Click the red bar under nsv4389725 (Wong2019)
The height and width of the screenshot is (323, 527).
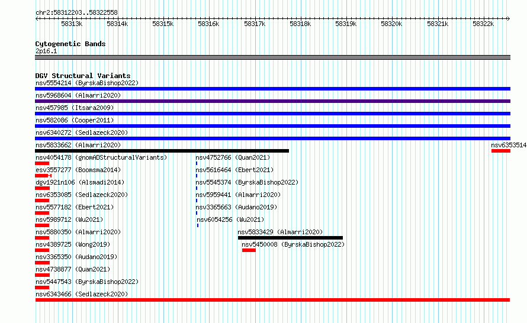click(42, 250)
